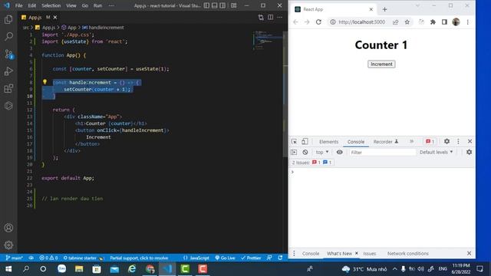Viewport: 491px width, 276px height.
Task: Click errors and warnings count in status bar
Action: coord(48,258)
